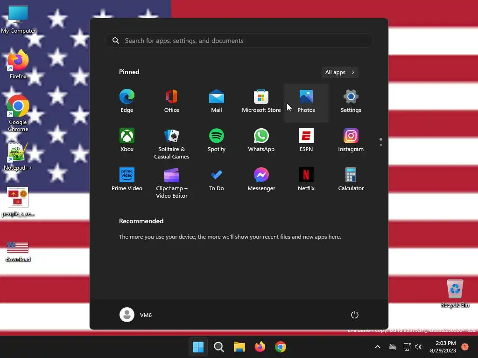Open Messenger
The image size is (478, 358).
261,179
